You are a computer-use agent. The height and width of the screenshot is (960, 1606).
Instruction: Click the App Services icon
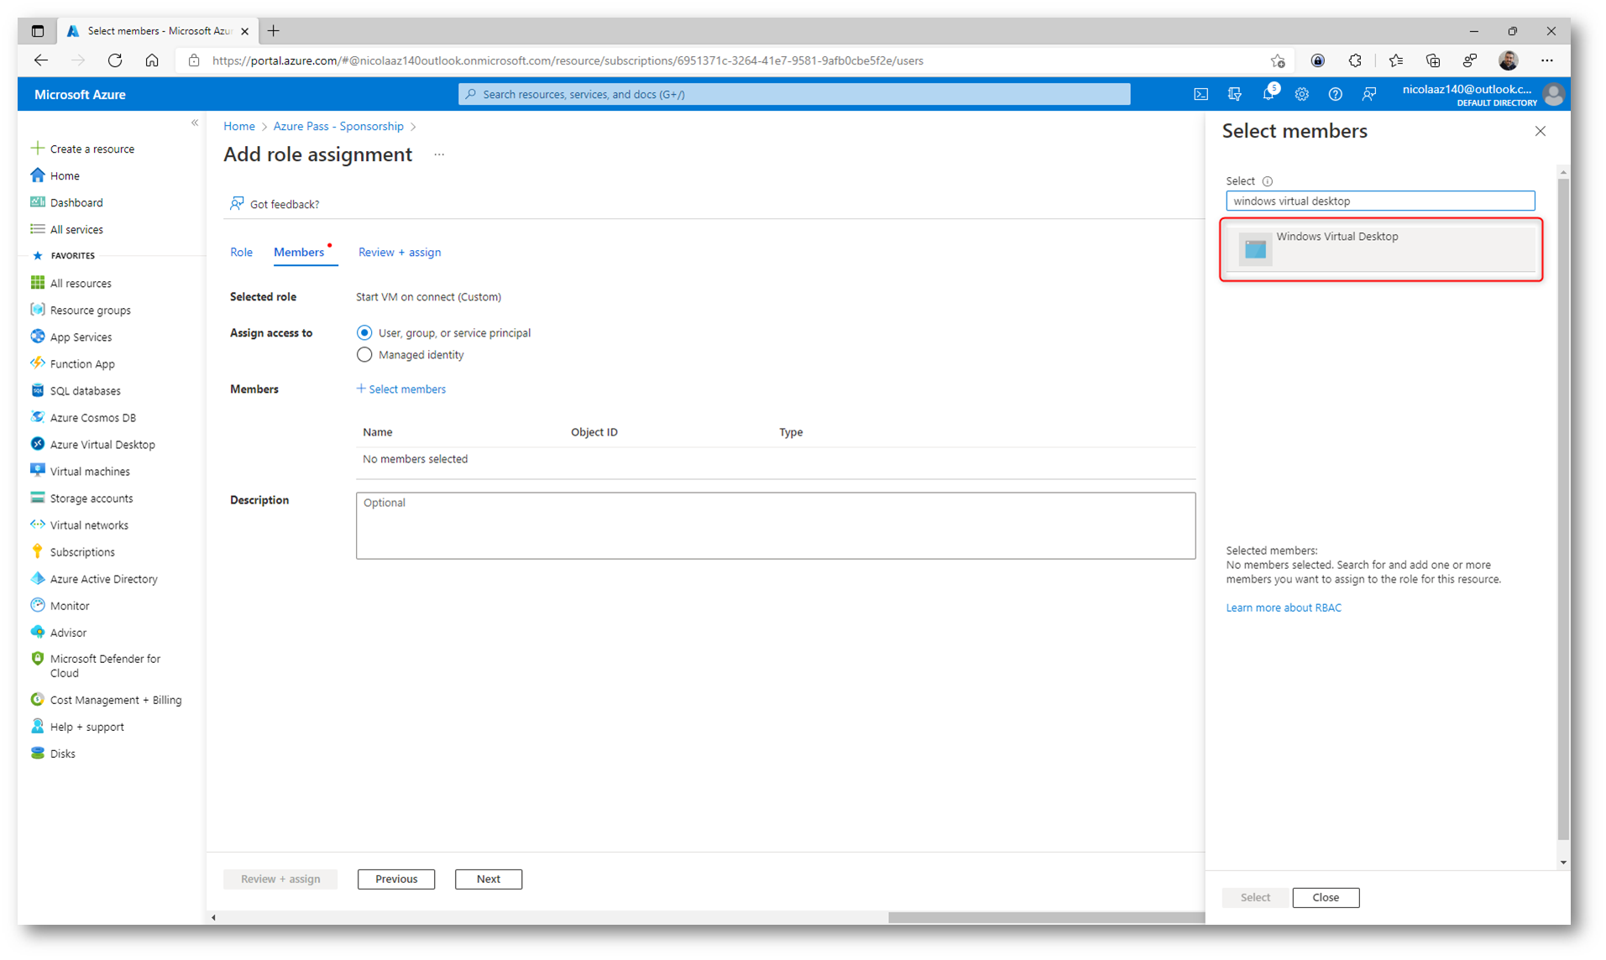coord(37,337)
